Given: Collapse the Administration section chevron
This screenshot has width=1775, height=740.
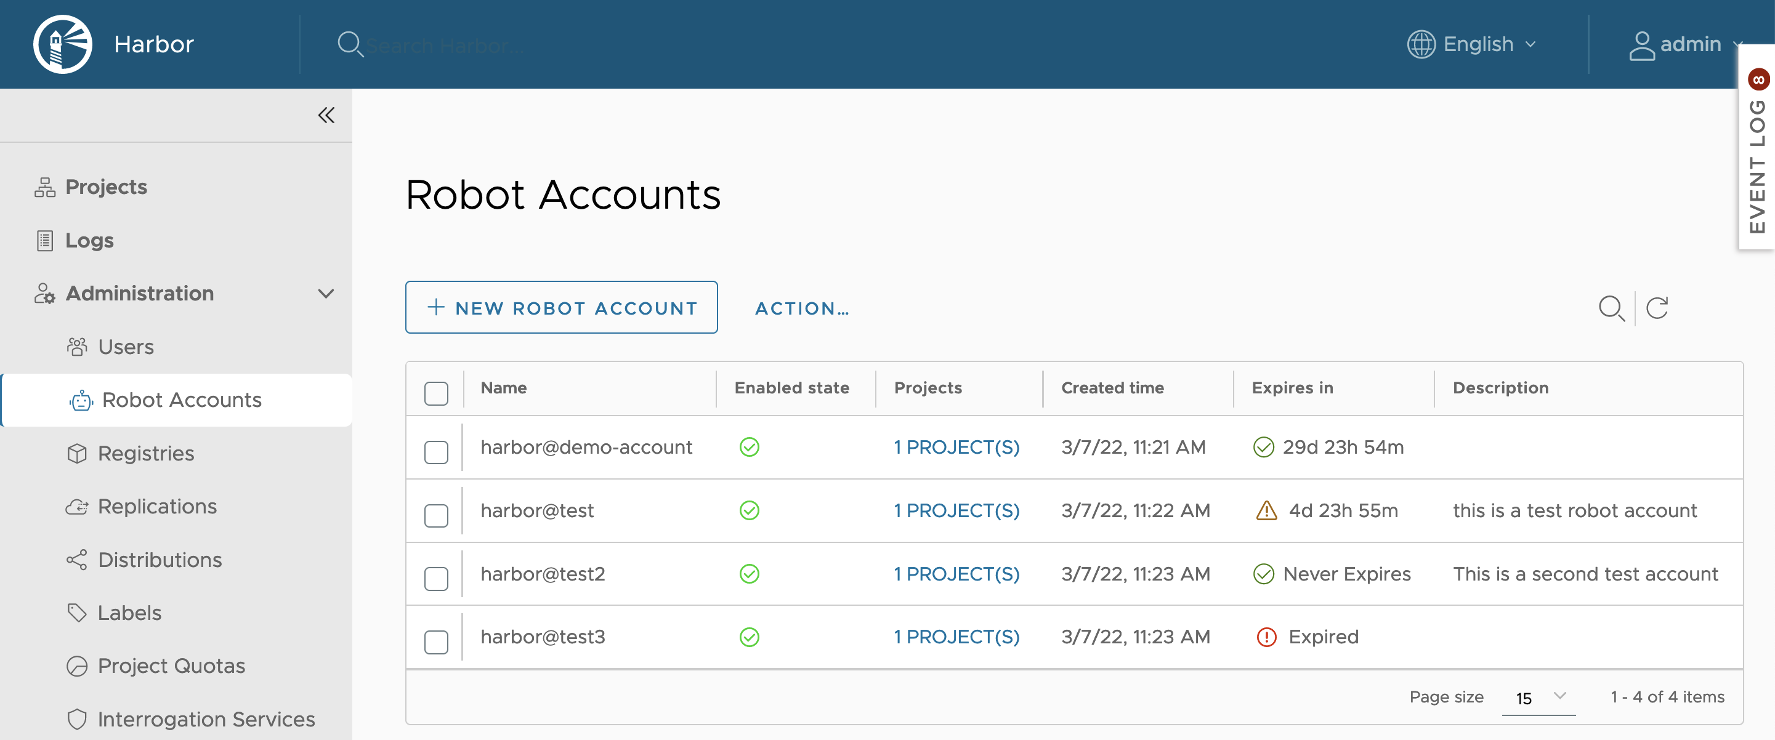Looking at the screenshot, I should coord(326,294).
